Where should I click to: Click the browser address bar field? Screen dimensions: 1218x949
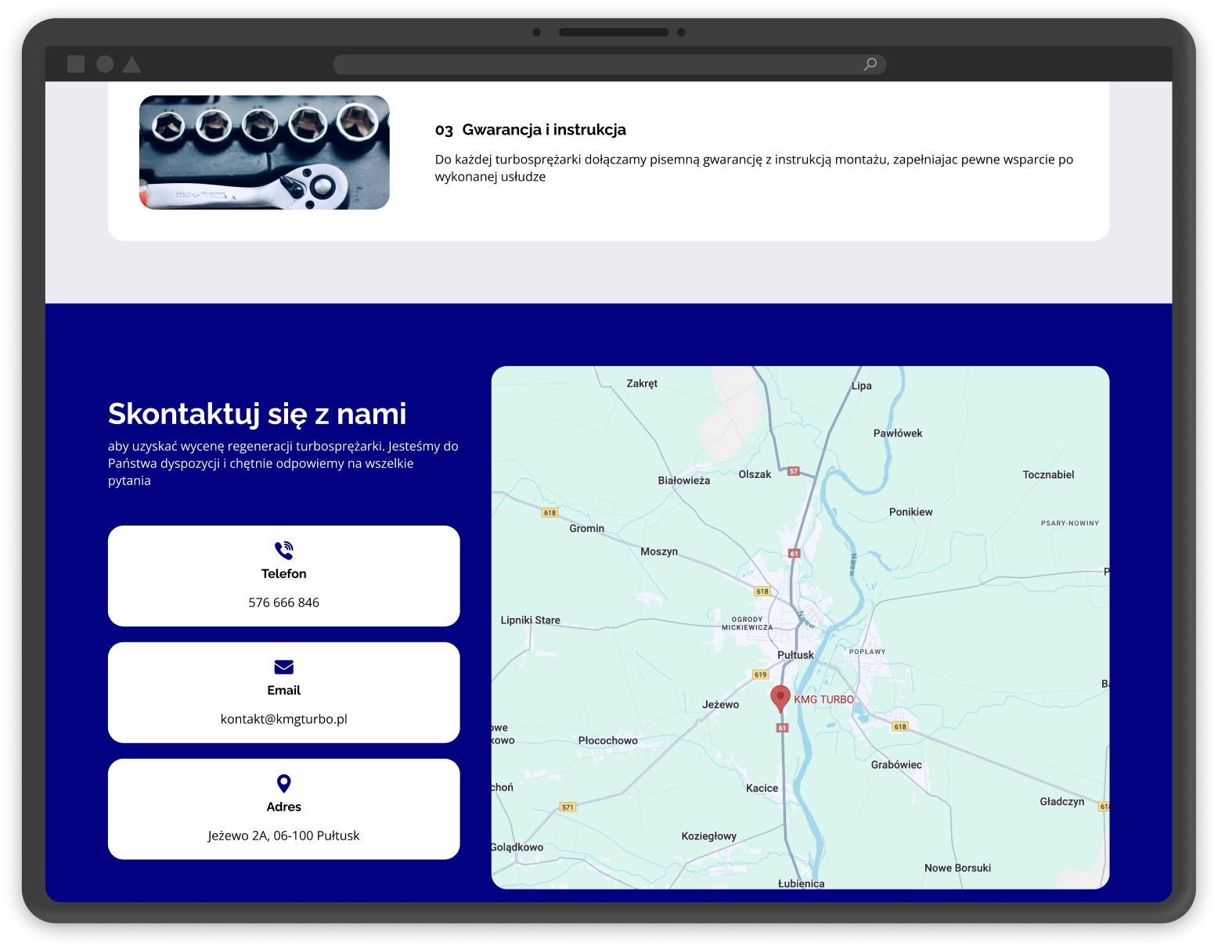609,64
